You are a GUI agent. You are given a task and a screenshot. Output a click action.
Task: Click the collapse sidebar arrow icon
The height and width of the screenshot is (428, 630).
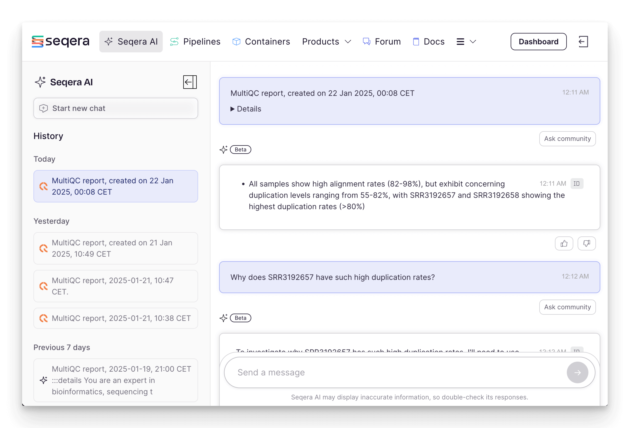189,82
